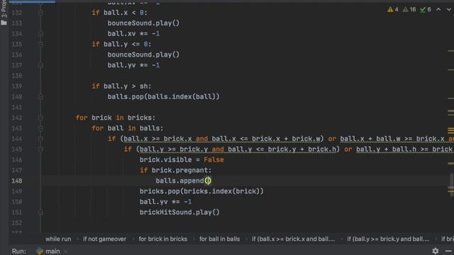Viewport: 454px width, 255px height.
Task: Click 'if brick.pregnant:' line
Action: pyautogui.click(x=176, y=170)
